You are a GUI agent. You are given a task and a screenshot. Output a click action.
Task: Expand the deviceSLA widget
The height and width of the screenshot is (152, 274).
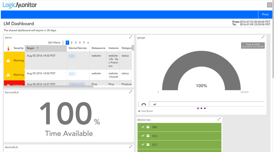130,147
